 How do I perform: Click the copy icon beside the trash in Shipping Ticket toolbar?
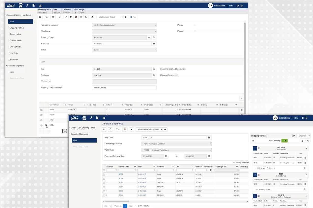click(86, 17)
